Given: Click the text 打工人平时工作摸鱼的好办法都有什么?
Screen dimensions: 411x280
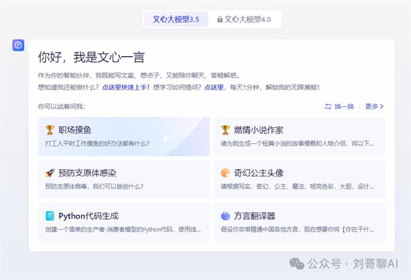Looking at the screenshot, I should tap(97, 144).
